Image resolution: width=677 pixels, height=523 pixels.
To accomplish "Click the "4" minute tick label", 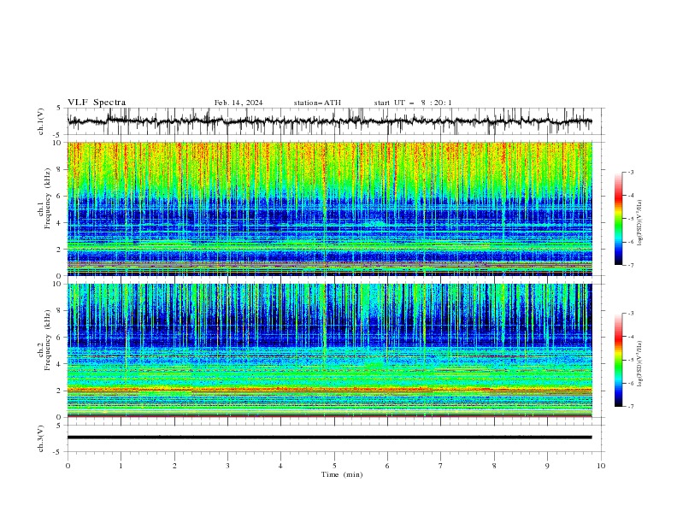I will pyautogui.click(x=280, y=466).
